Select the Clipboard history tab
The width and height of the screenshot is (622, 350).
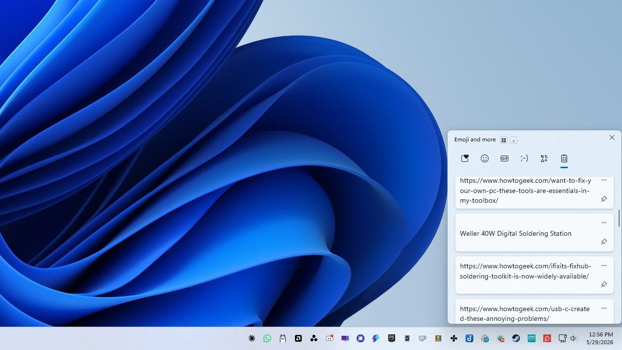564,158
